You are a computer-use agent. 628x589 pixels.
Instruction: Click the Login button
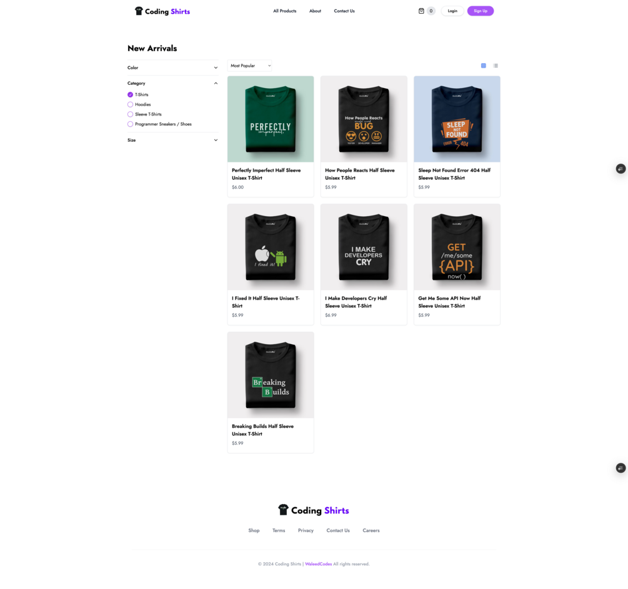pyautogui.click(x=452, y=11)
